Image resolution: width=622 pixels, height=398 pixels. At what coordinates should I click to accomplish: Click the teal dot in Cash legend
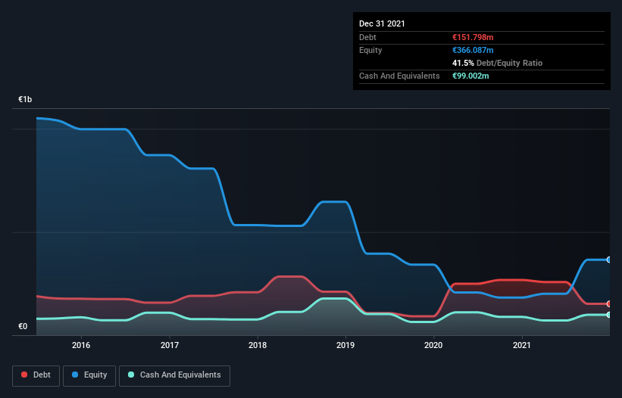(x=131, y=375)
